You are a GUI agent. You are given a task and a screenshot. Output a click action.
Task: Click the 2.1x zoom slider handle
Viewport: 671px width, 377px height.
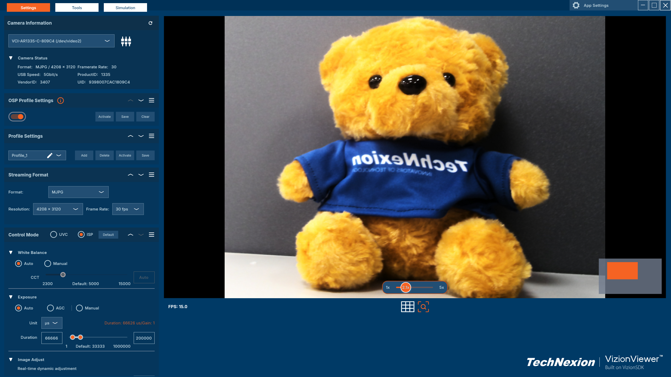click(406, 287)
